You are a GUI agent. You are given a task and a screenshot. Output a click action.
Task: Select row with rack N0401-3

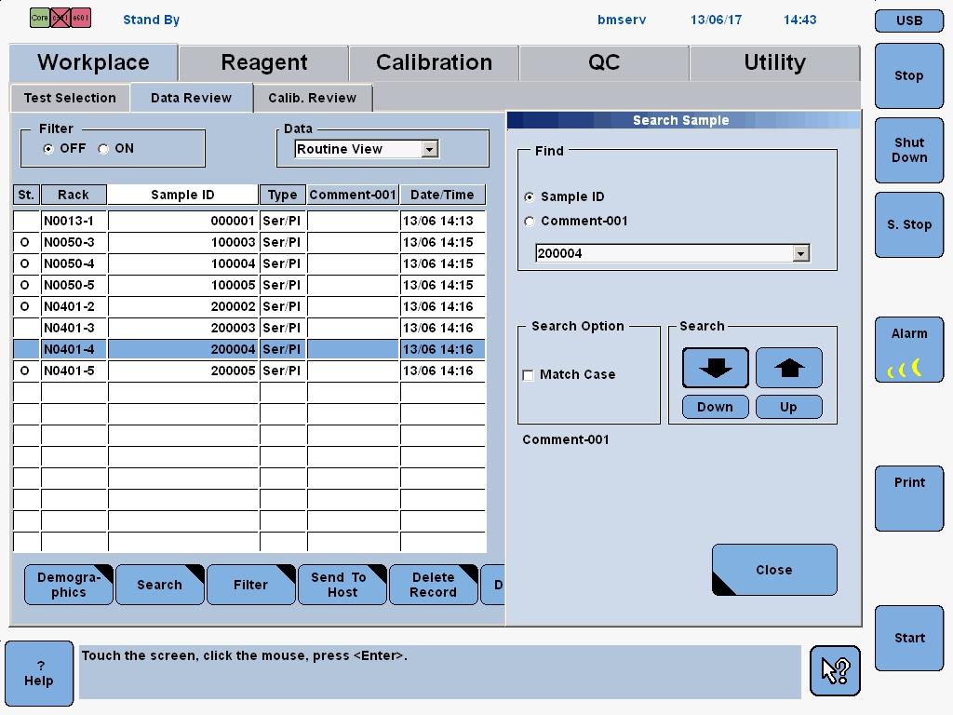pyautogui.click(x=249, y=328)
